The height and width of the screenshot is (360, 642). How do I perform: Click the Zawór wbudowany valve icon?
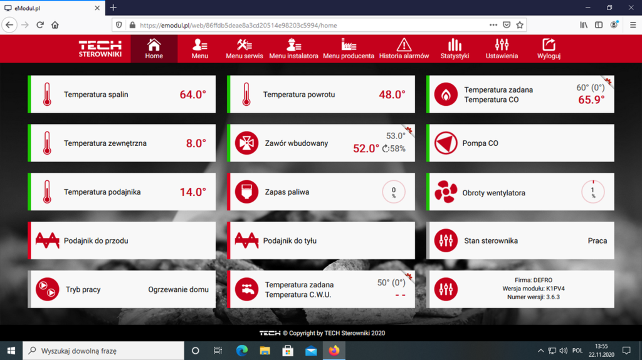click(246, 143)
